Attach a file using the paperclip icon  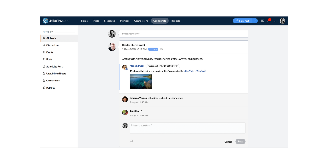click(131, 141)
